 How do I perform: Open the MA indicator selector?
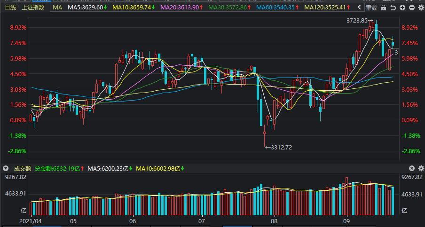[56, 8]
